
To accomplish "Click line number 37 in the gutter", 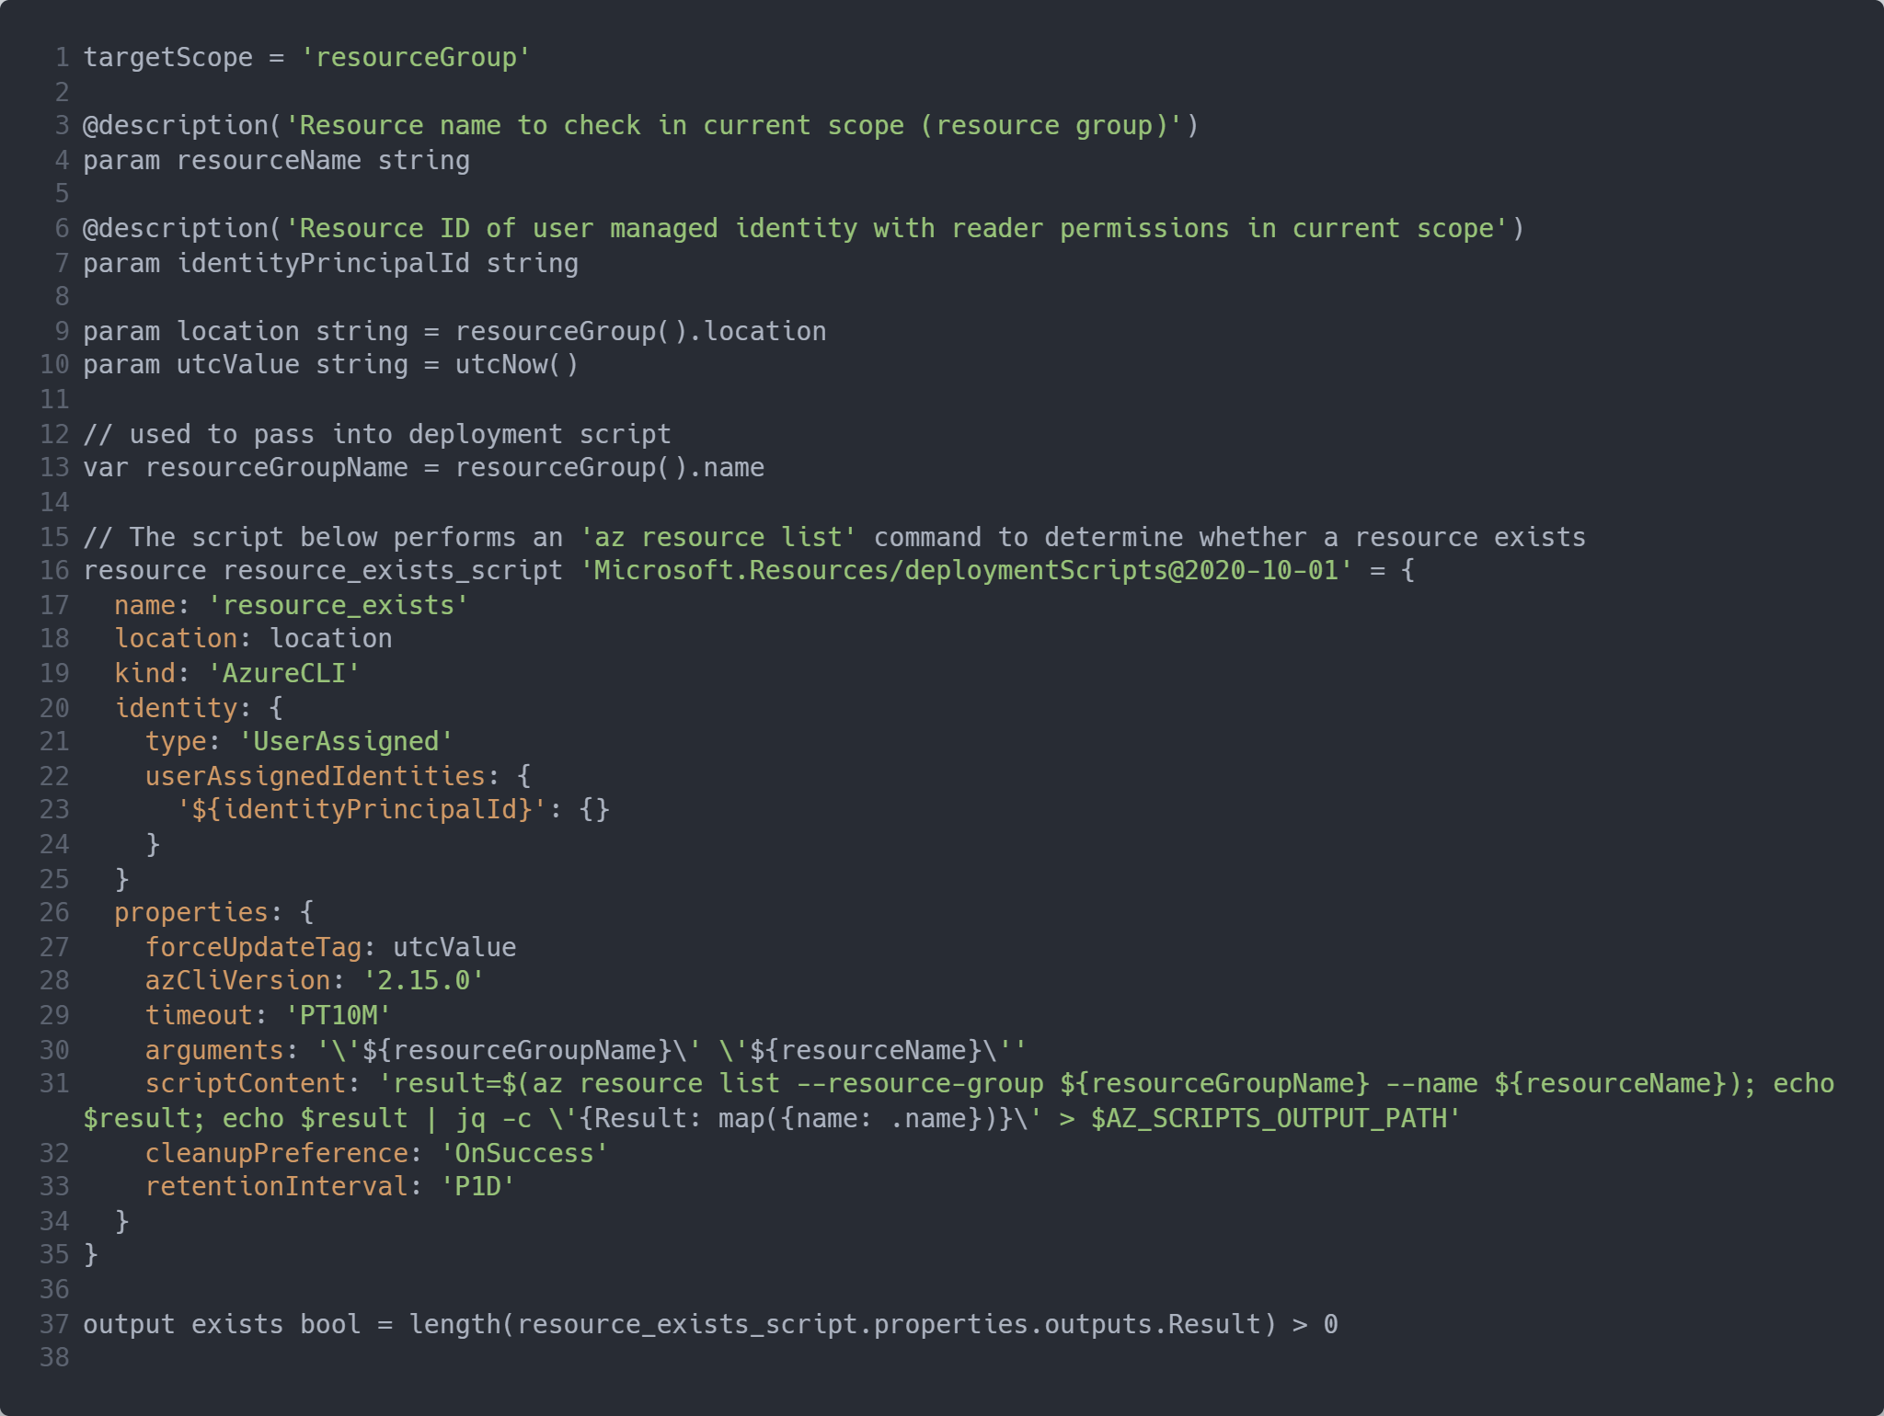I will (54, 1325).
